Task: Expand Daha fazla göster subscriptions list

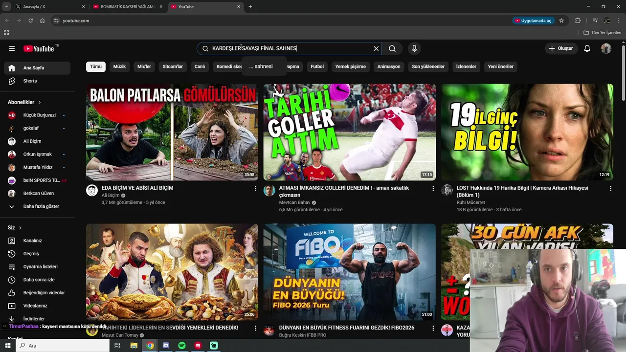Action: point(37,206)
